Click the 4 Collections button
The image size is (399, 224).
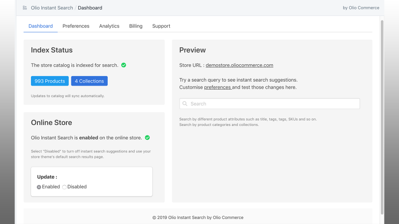89,81
